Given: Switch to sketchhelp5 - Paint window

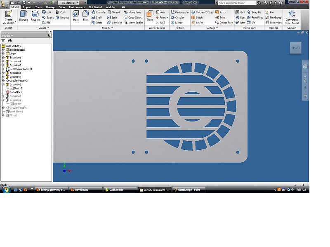Looking at the screenshot, I should 189,190.
